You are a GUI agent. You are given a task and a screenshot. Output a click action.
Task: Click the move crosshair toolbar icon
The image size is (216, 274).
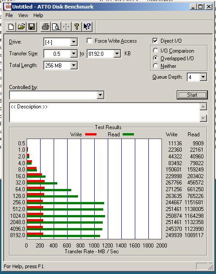[x=66, y=27]
